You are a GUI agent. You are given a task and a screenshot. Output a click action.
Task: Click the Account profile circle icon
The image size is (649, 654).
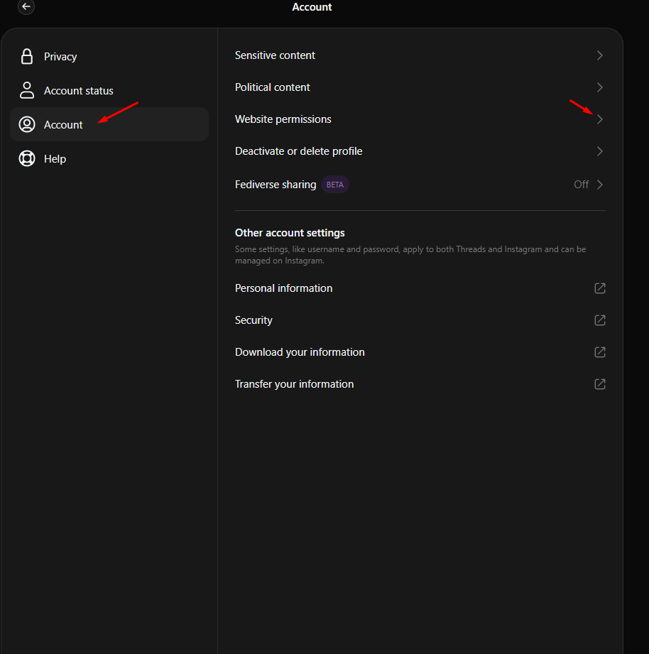(x=27, y=124)
